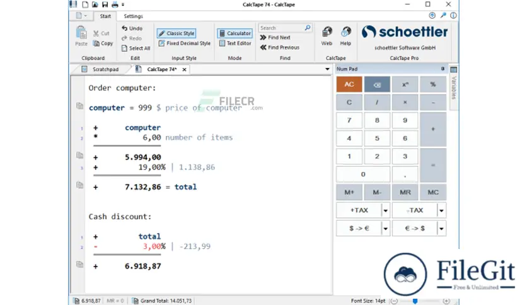Click copy icon beside computer = 999 line
Image resolution: width=527 pixels, height=305 pixels.
tap(79, 106)
